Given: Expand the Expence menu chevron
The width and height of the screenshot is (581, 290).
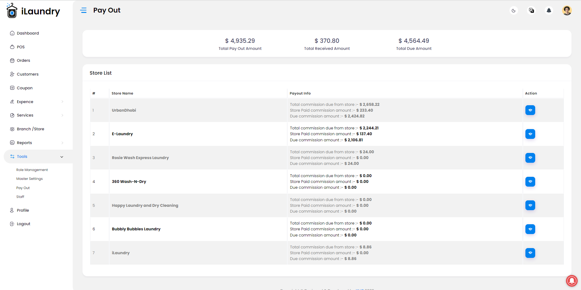Looking at the screenshot, I should [x=62, y=102].
